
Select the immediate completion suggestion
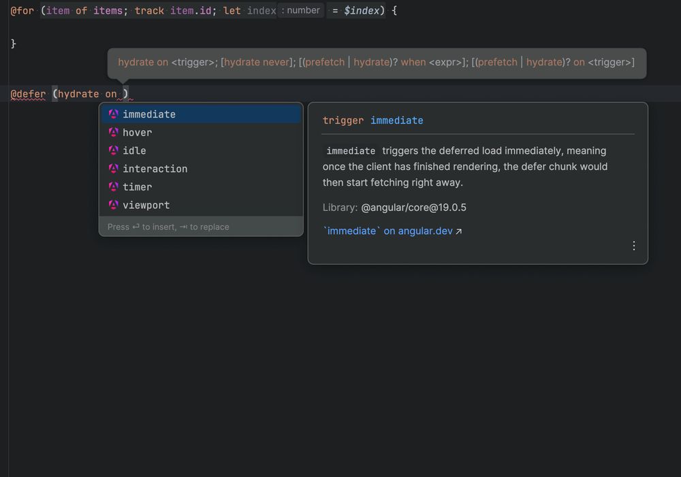coord(201,114)
